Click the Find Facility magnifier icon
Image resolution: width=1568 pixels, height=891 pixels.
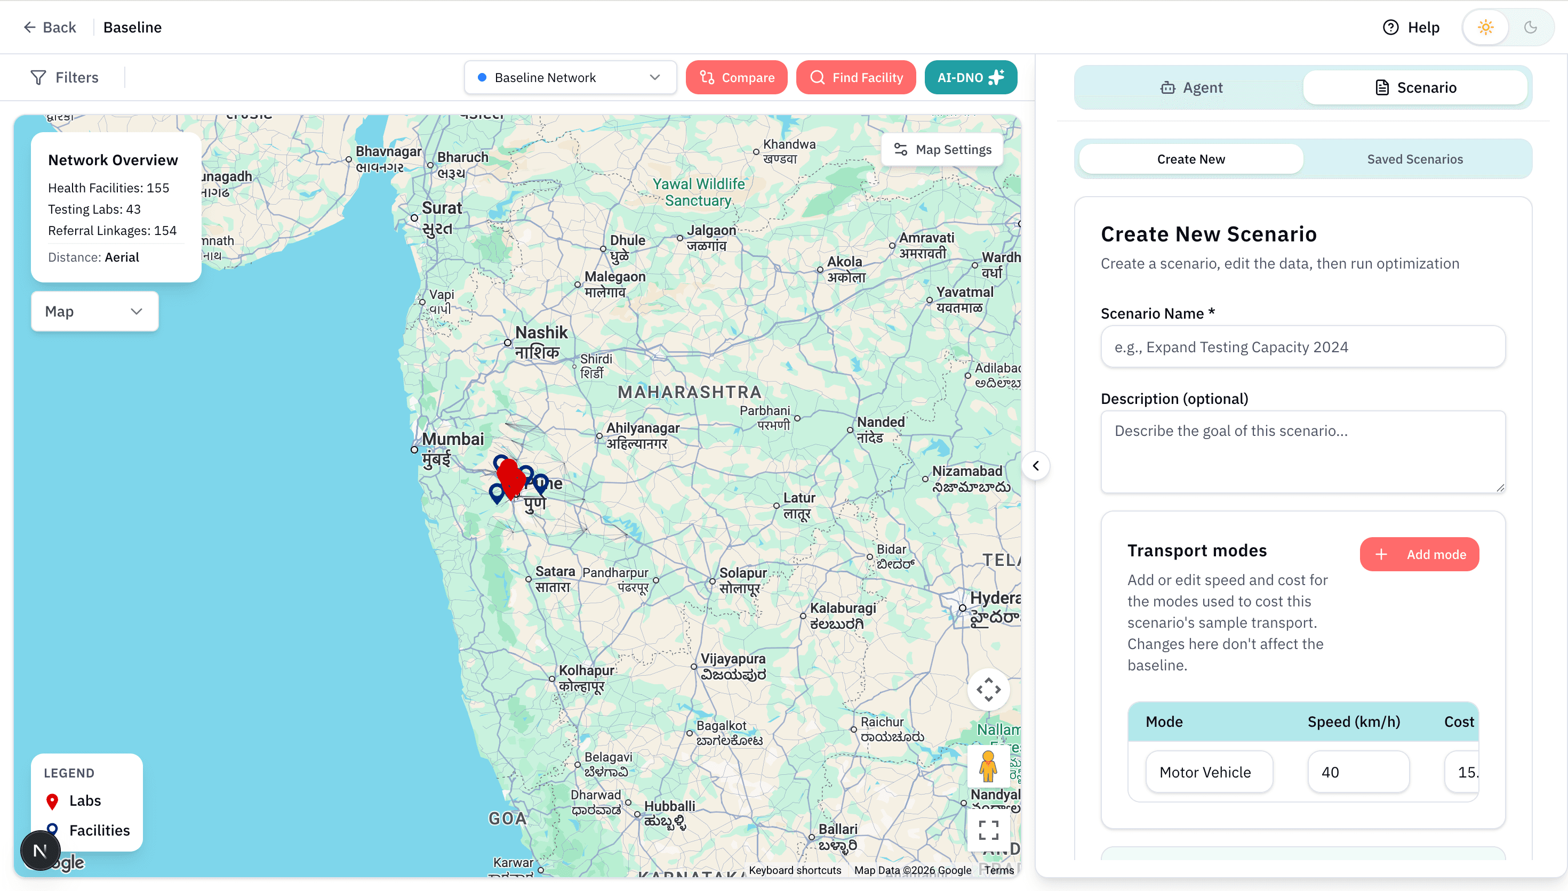[x=818, y=77]
